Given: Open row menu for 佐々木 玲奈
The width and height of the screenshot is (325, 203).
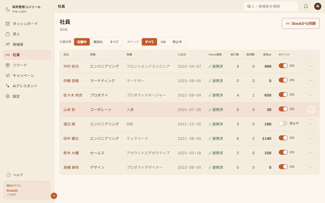Looking at the screenshot, I should coord(311,95).
